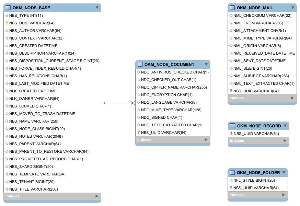Image resolution: width=300 pixels, height=206 pixels.
Task: Collapse the OKM_NODE_DOCUMENT table with header arrow
Action: [x=206, y=64]
